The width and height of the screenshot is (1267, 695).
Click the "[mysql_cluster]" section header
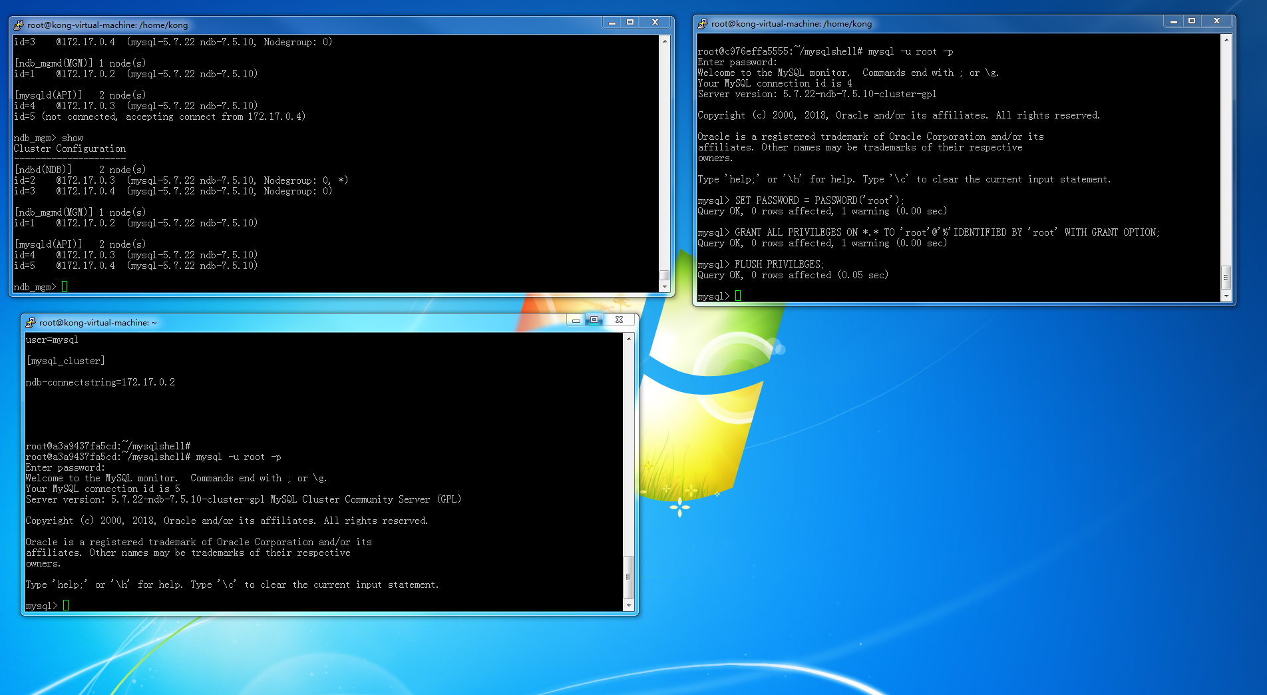click(x=65, y=361)
